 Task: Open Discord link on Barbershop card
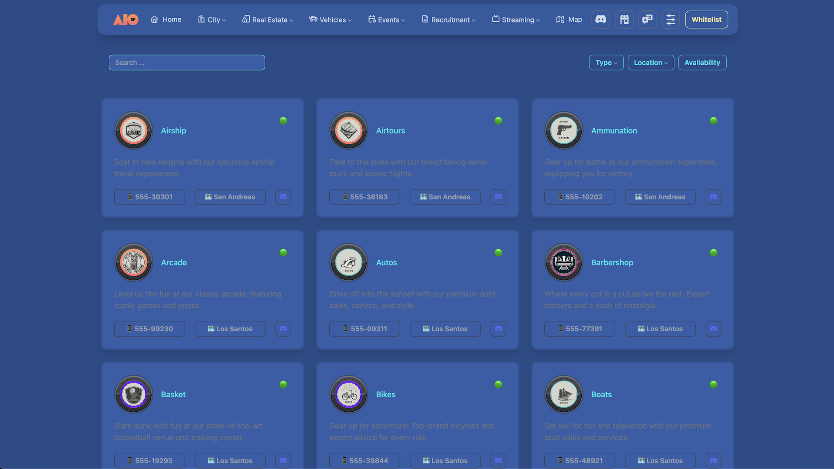[713, 329]
